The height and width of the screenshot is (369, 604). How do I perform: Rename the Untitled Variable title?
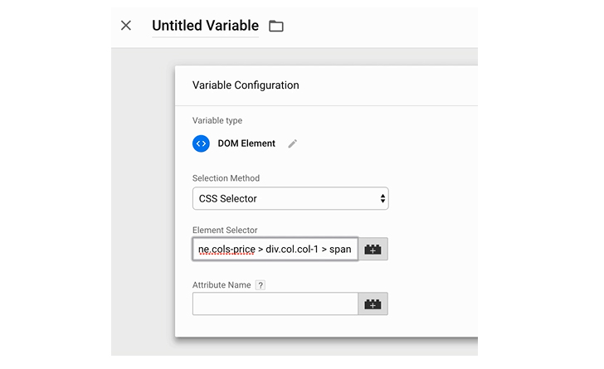[x=205, y=26]
